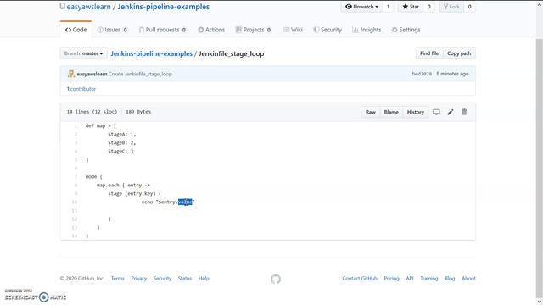View the Raw file
Screen dimensions: 543x305
coord(371,112)
